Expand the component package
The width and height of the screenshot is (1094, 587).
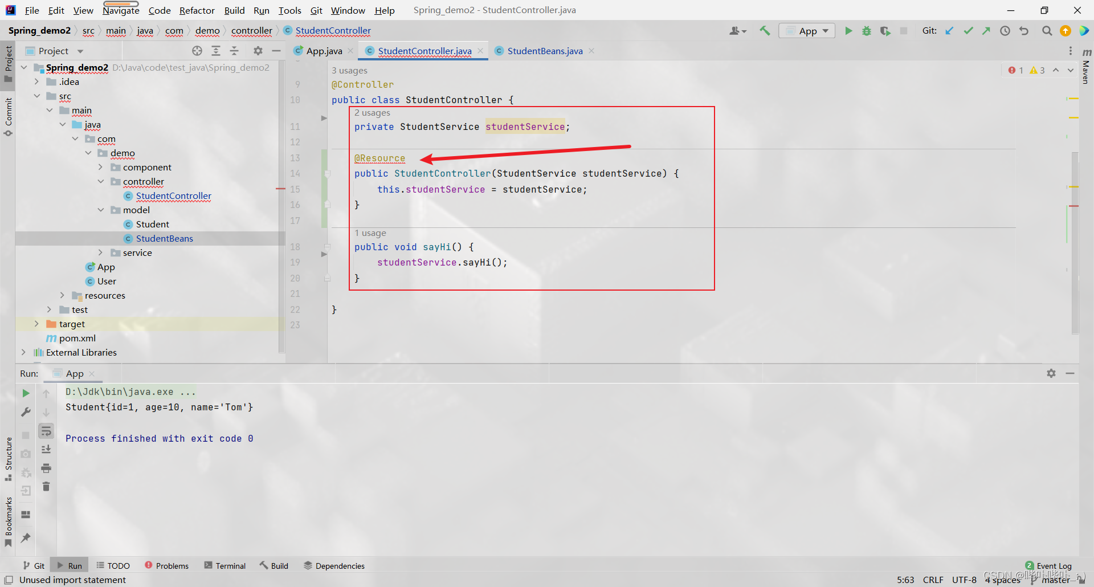click(100, 167)
